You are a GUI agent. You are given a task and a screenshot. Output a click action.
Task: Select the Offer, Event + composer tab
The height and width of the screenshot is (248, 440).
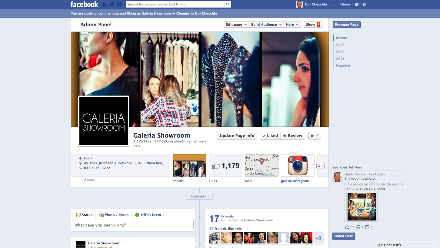pos(150,215)
